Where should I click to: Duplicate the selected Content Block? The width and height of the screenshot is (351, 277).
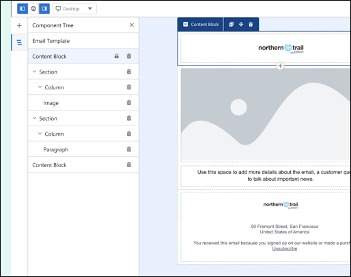pyautogui.click(x=231, y=25)
